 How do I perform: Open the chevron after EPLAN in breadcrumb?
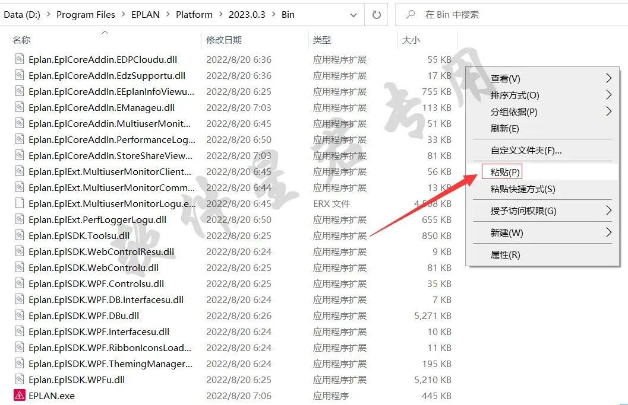click(168, 14)
